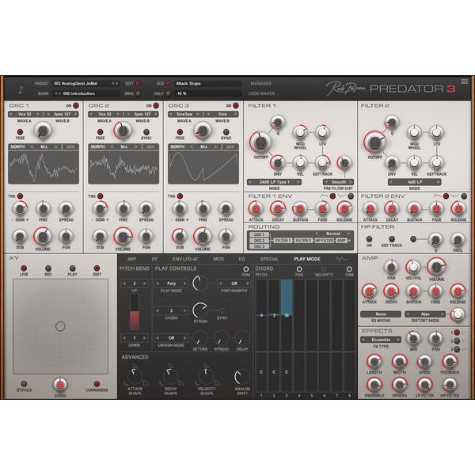This screenshot has height=475, width=475.
Task: Click the music note icon in header
Action: pyautogui.click(x=21, y=89)
